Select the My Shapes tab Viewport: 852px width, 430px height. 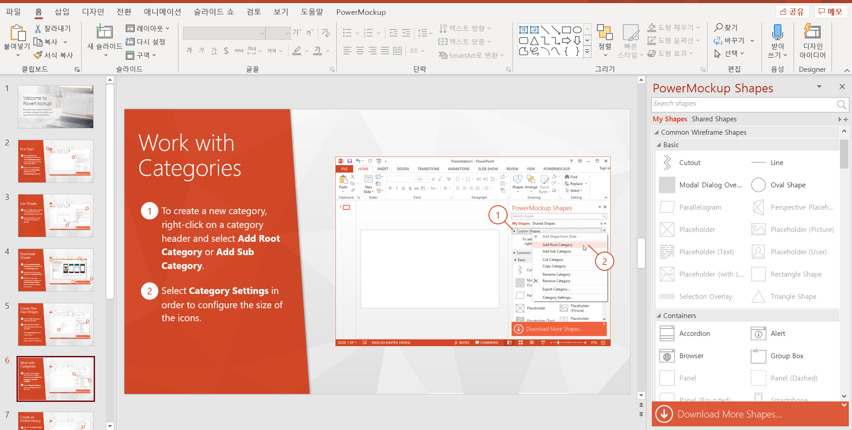670,119
